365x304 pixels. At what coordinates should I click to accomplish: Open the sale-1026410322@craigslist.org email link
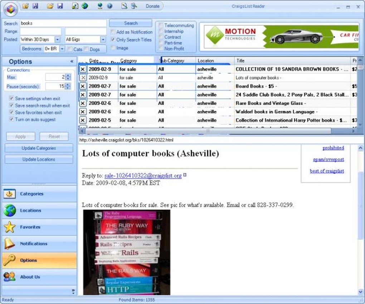[143, 176]
